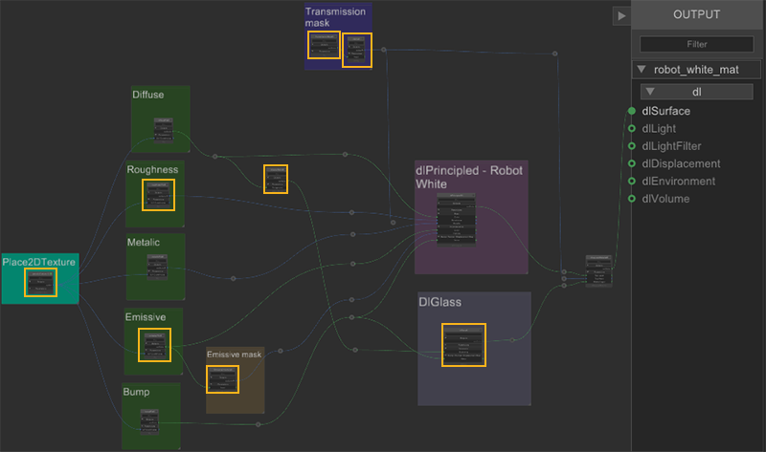
Task: Click the OUTPUT panel header
Action: click(696, 15)
